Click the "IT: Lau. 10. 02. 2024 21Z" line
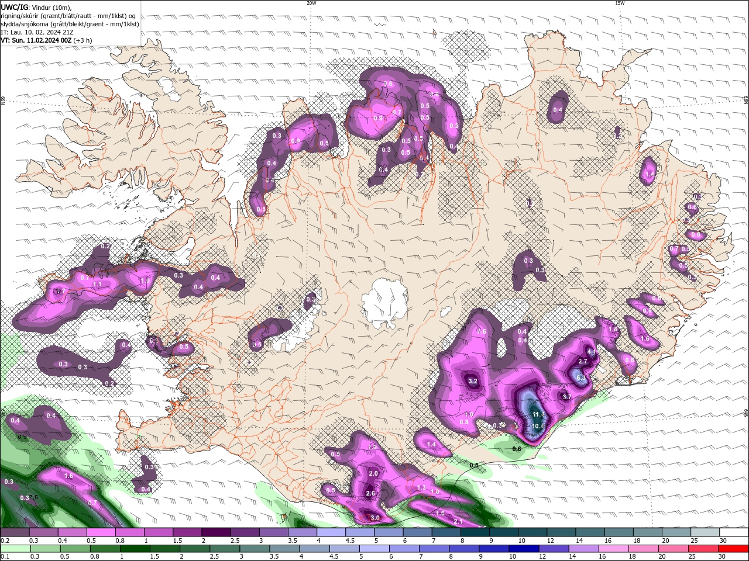 36,32
